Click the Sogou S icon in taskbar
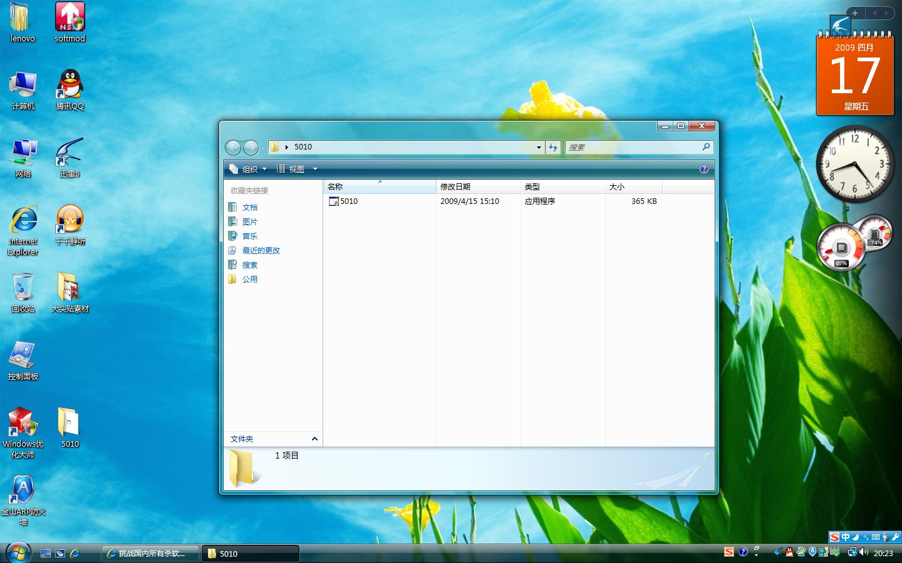902x563 pixels. (728, 552)
